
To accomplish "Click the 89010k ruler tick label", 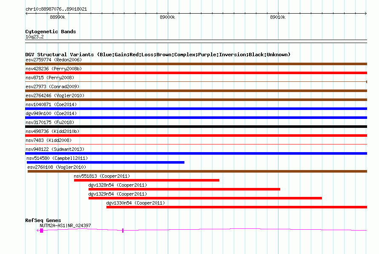I will [x=278, y=17].
